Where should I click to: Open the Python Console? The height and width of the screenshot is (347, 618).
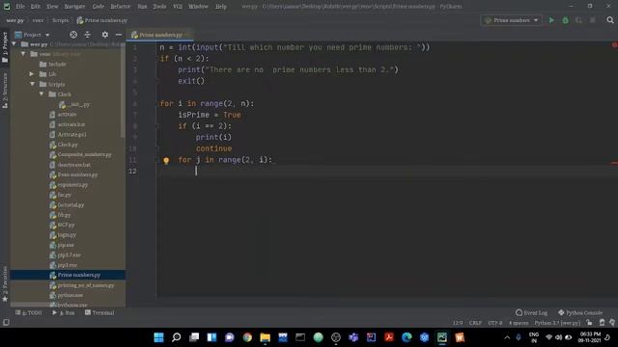[580, 312]
